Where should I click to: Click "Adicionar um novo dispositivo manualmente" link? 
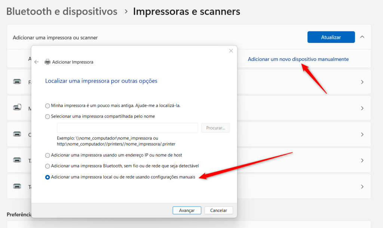[298, 59]
